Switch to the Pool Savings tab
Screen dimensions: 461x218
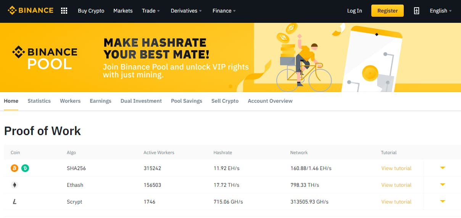point(187,101)
